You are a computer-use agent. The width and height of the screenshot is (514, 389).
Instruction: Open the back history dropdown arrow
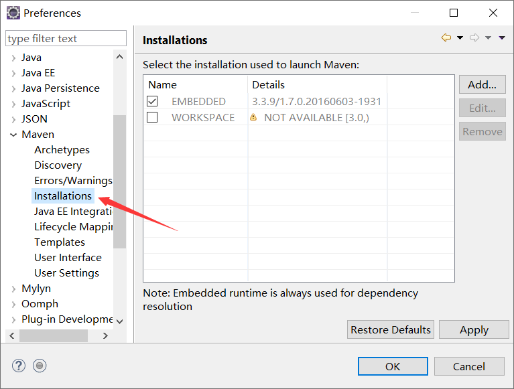(x=460, y=37)
